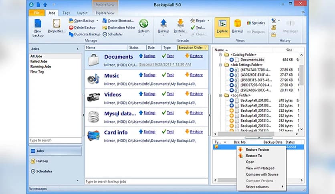Switch to the Layout ribbon tab
Screen dimensions: 335x194
tap(82, 13)
